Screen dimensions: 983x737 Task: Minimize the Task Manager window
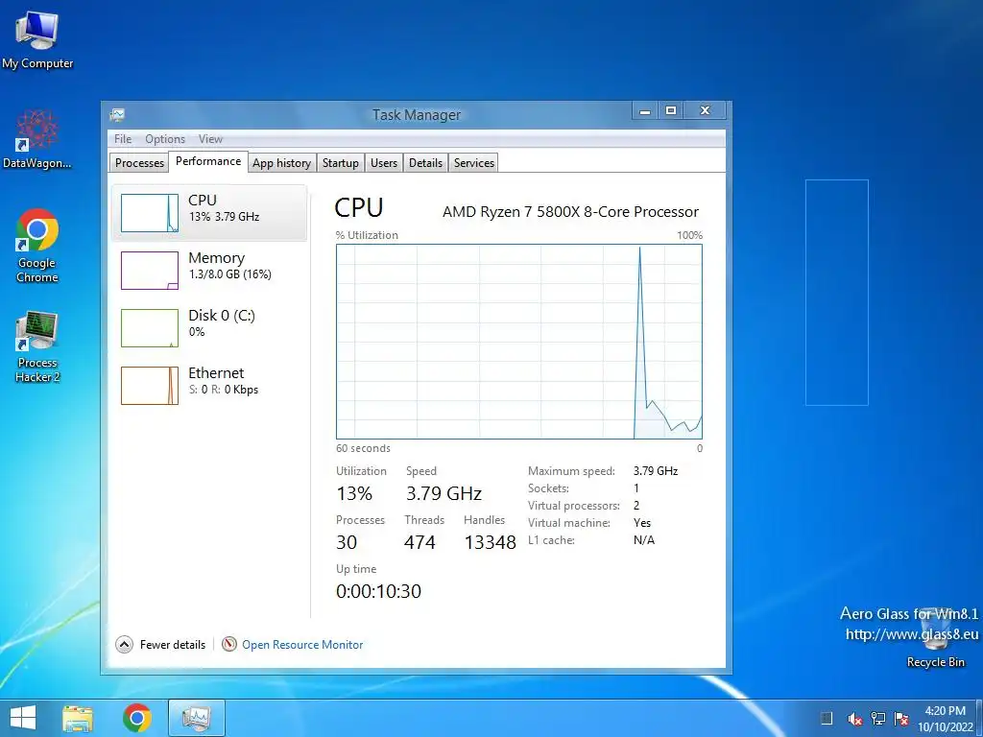click(644, 111)
